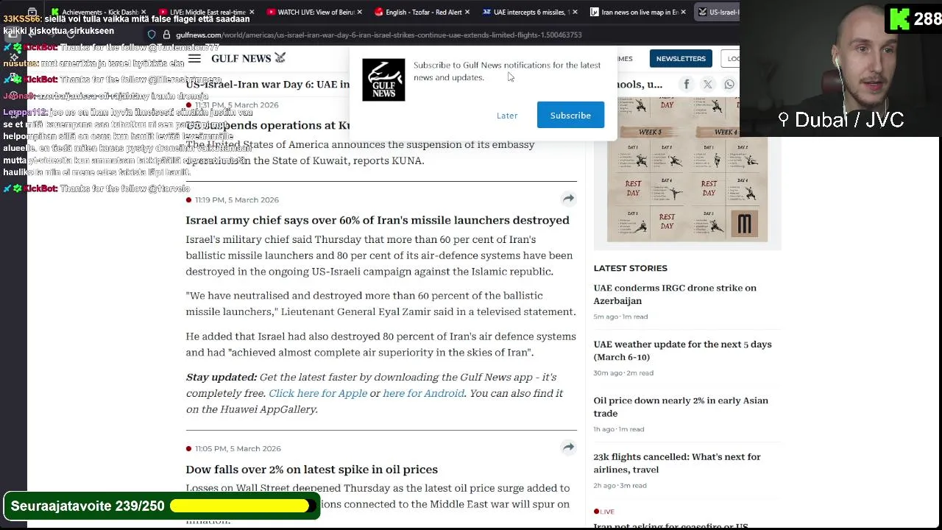Viewport: 942px width, 530px height.
Task: Click the Dubai / JVC location label
Action: click(840, 120)
